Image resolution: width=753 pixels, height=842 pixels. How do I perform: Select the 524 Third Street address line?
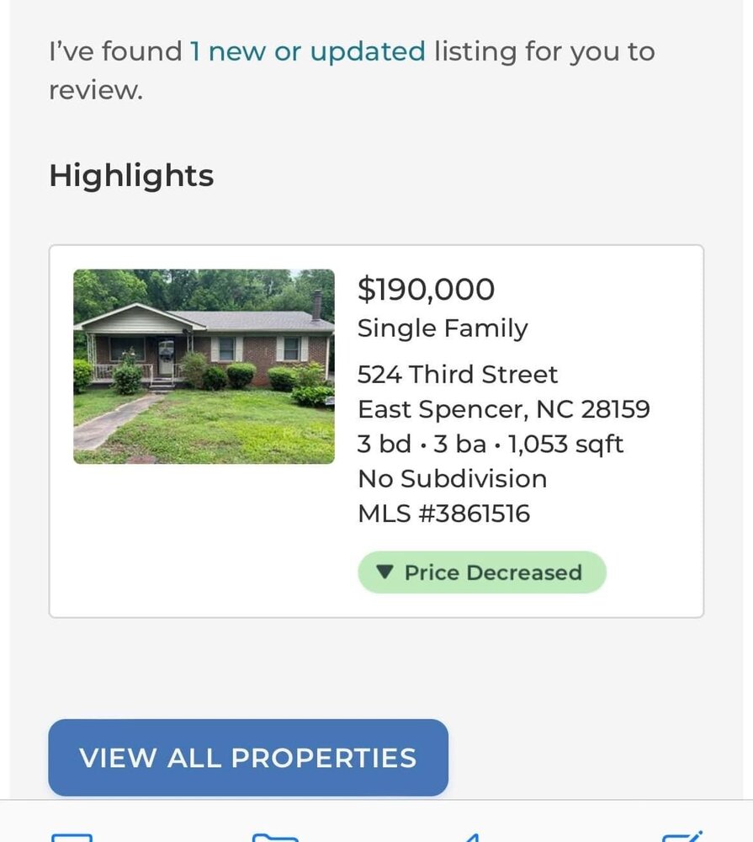pos(458,374)
